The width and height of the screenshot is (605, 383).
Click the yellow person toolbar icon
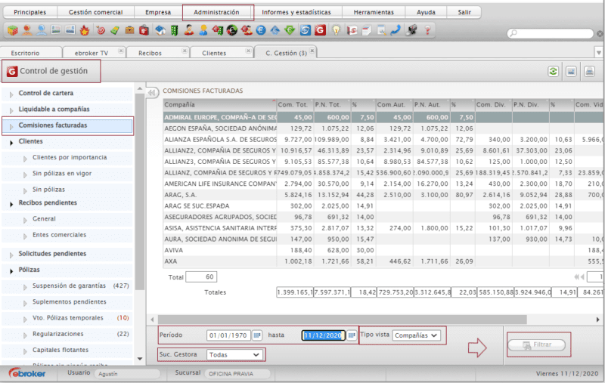[x=203, y=30]
